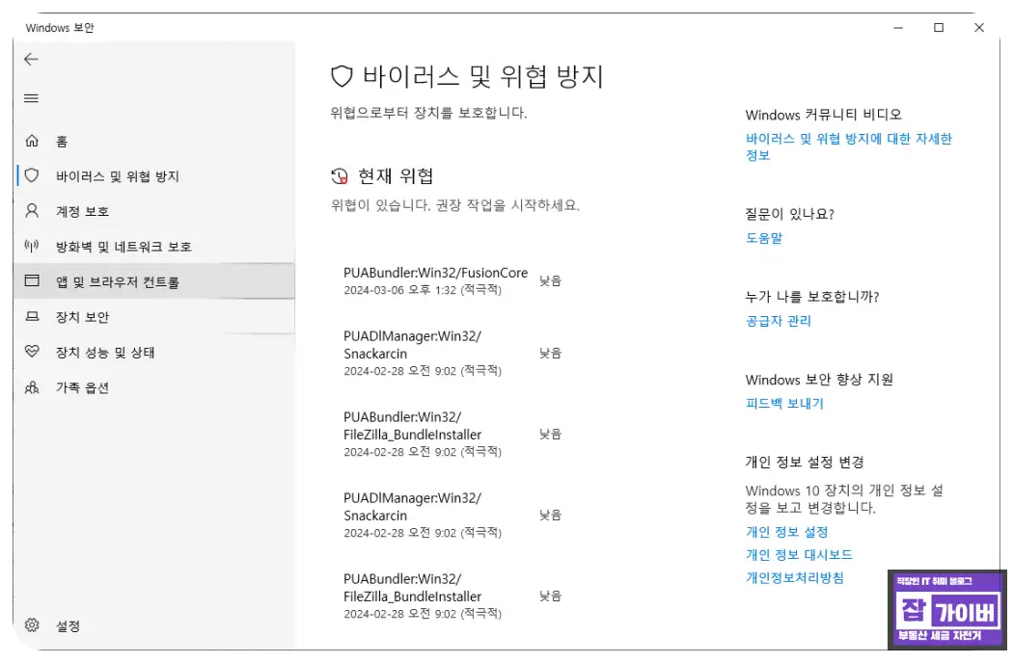Open link 바이러스 및 위협 방지에 대한 자세한 정보
The width and height of the screenshot is (1013, 663).
pos(848,146)
